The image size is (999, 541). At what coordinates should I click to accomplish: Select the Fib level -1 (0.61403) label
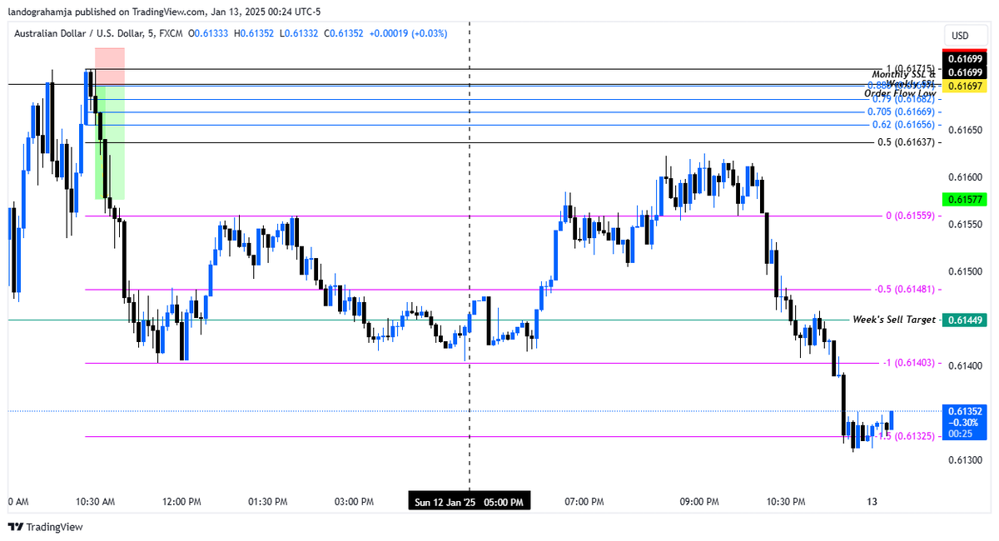tap(909, 363)
